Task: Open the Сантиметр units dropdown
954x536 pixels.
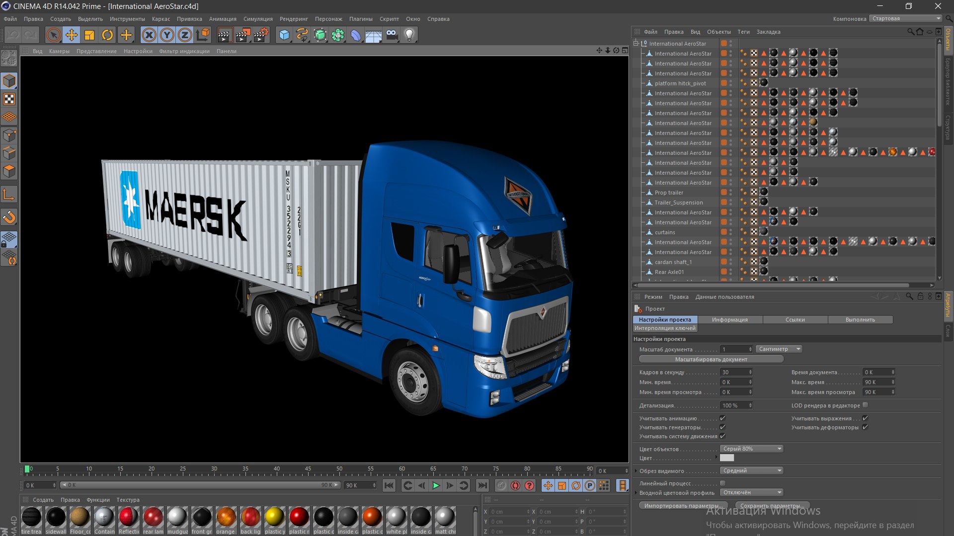Action: pos(779,349)
